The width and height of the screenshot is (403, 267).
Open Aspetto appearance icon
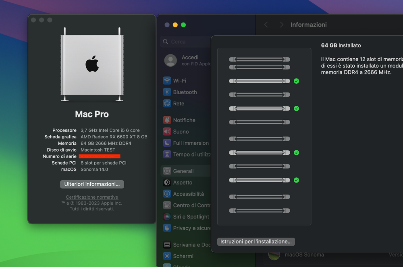167,183
